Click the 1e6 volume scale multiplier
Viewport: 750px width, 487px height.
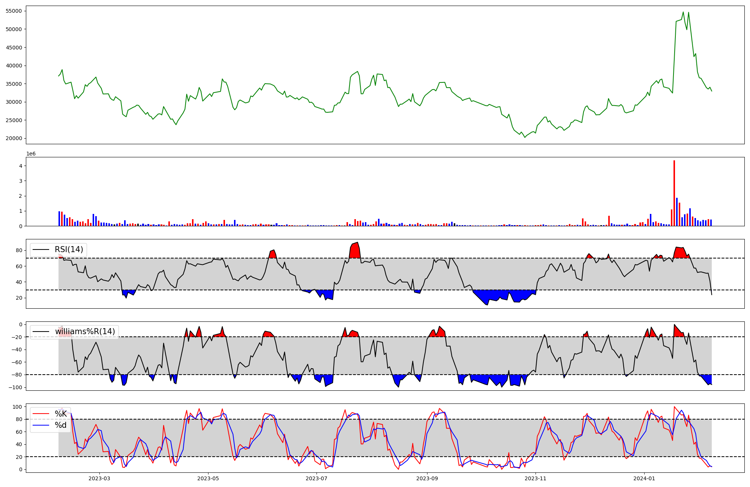[31, 154]
